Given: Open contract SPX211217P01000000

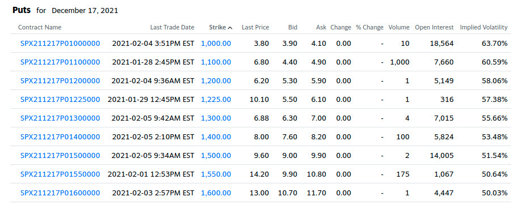Looking at the screenshot, I should click(60, 44).
